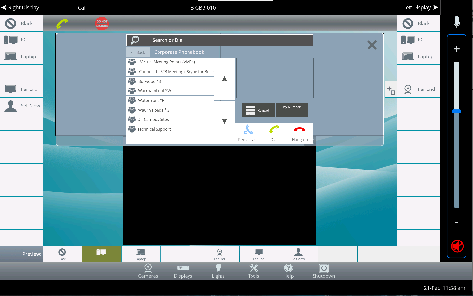
Task: Toggle Do Not Disturb mode
Action: pyautogui.click(x=102, y=23)
